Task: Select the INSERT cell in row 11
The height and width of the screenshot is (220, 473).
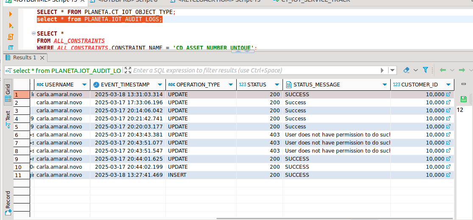Action: coord(201,175)
